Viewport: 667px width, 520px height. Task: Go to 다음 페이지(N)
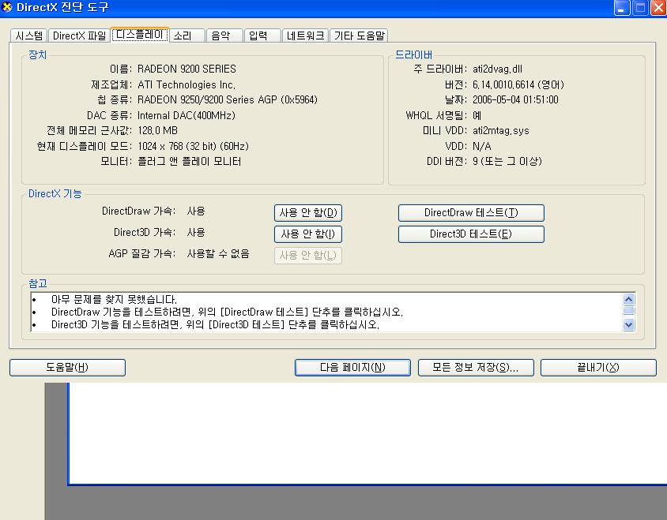[352, 368]
